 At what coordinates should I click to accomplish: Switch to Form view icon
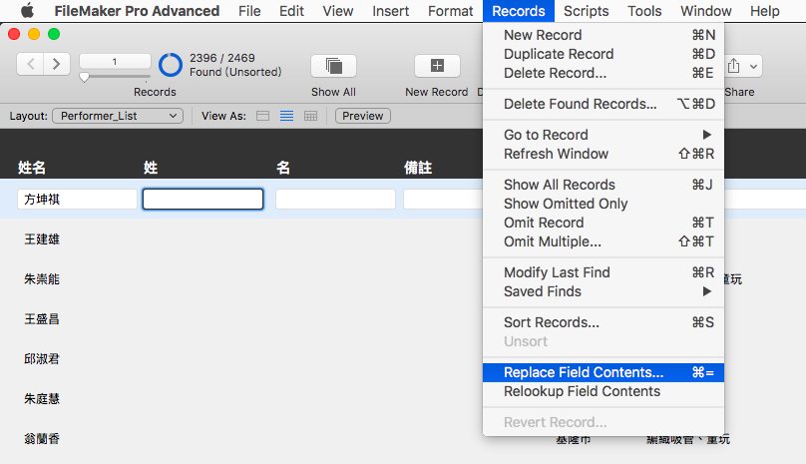pos(262,116)
